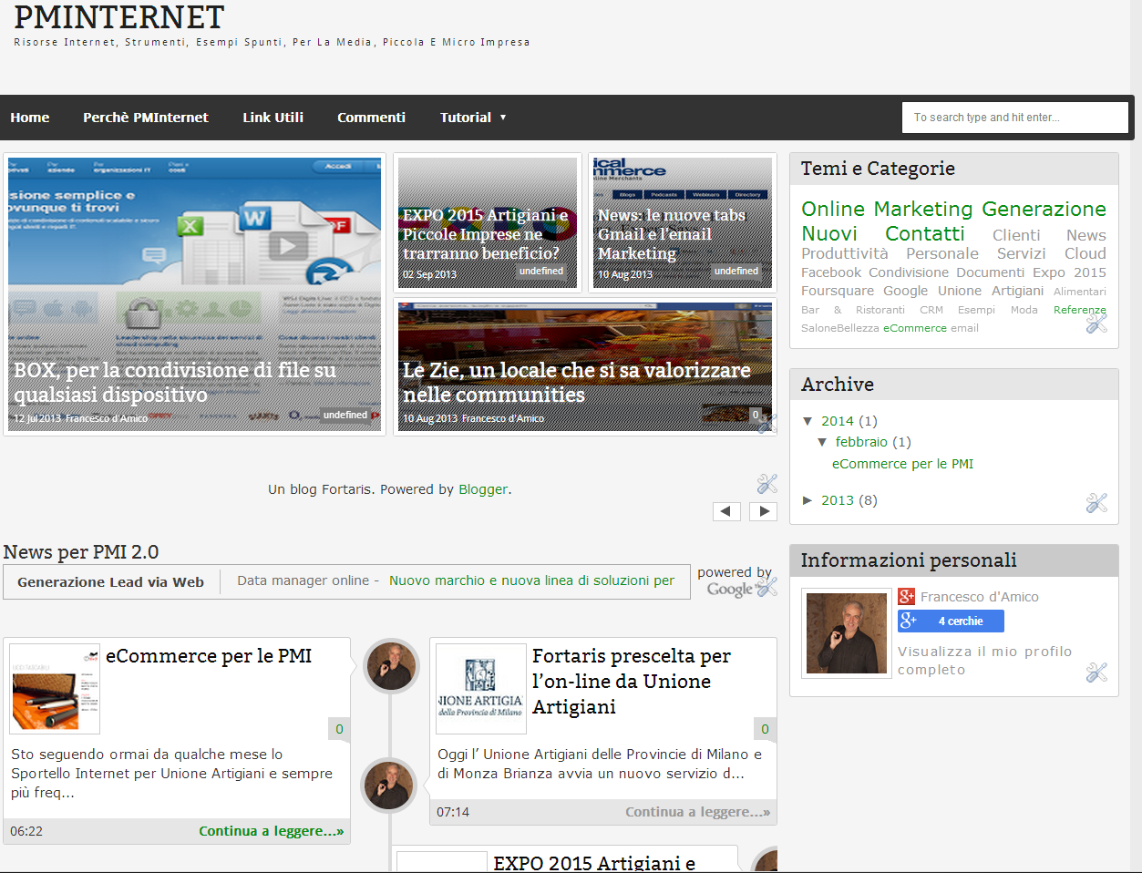Open the EXPO 2015 Artigiani featured slide
Screen dimensions: 1142x873
pyautogui.click(x=488, y=223)
